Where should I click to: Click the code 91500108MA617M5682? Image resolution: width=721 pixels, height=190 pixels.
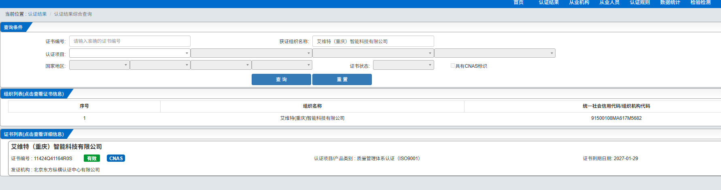(x=616, y=118)
